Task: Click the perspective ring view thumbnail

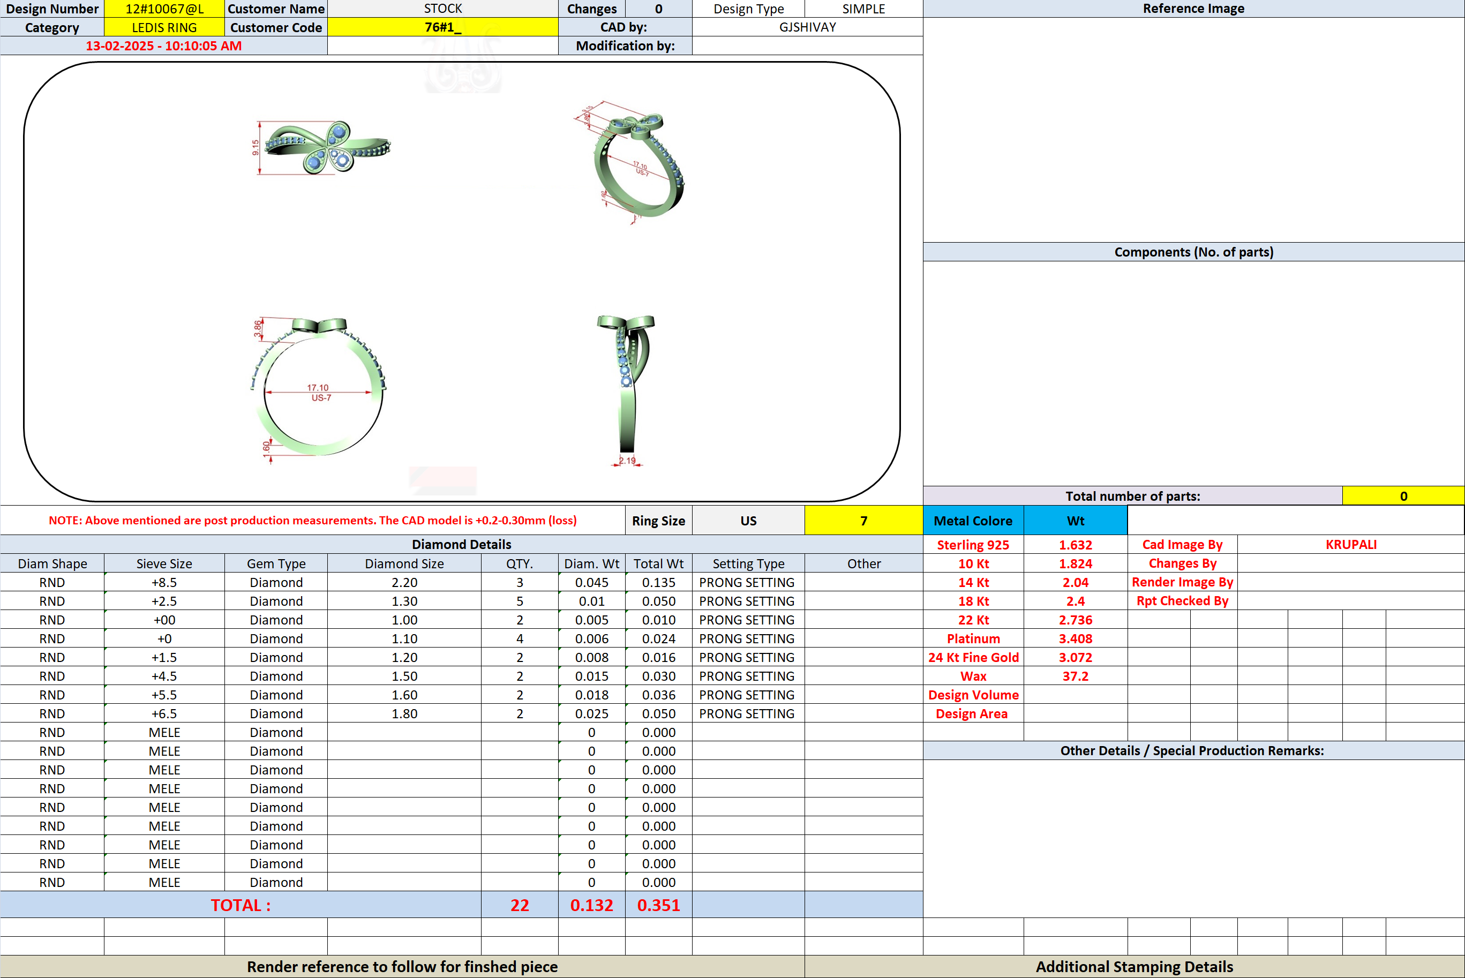Action: 631,162
